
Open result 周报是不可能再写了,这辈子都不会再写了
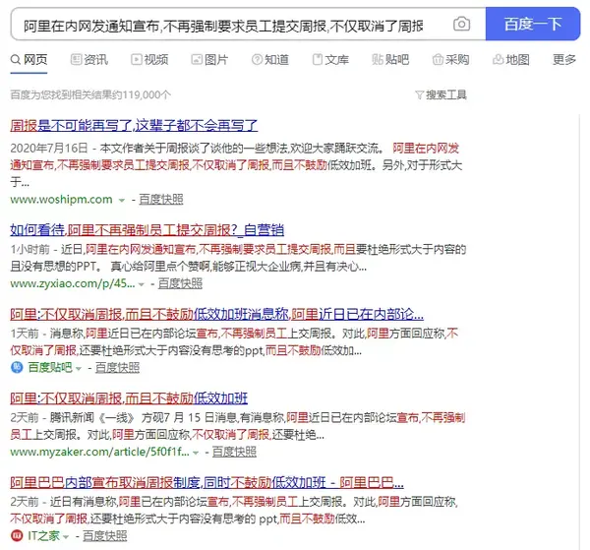pyautogui.click(x=134, y=125)
